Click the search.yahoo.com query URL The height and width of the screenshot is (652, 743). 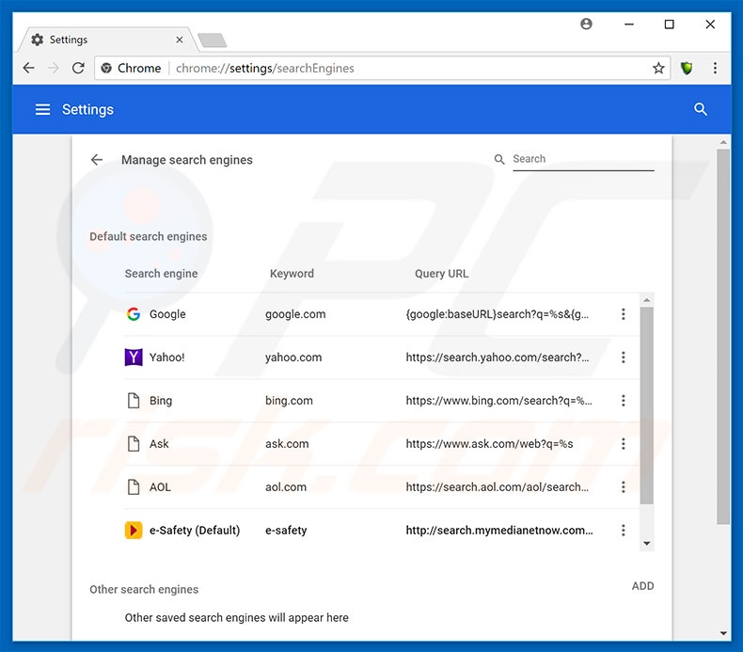tap(498, 358)
